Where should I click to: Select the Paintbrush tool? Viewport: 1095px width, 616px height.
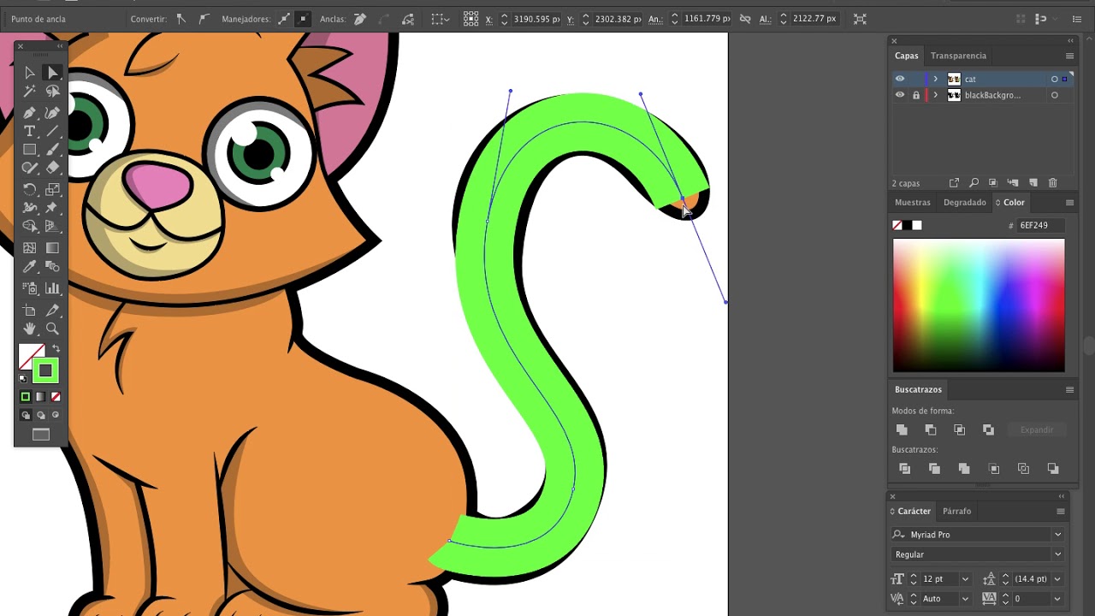point(52,150)
